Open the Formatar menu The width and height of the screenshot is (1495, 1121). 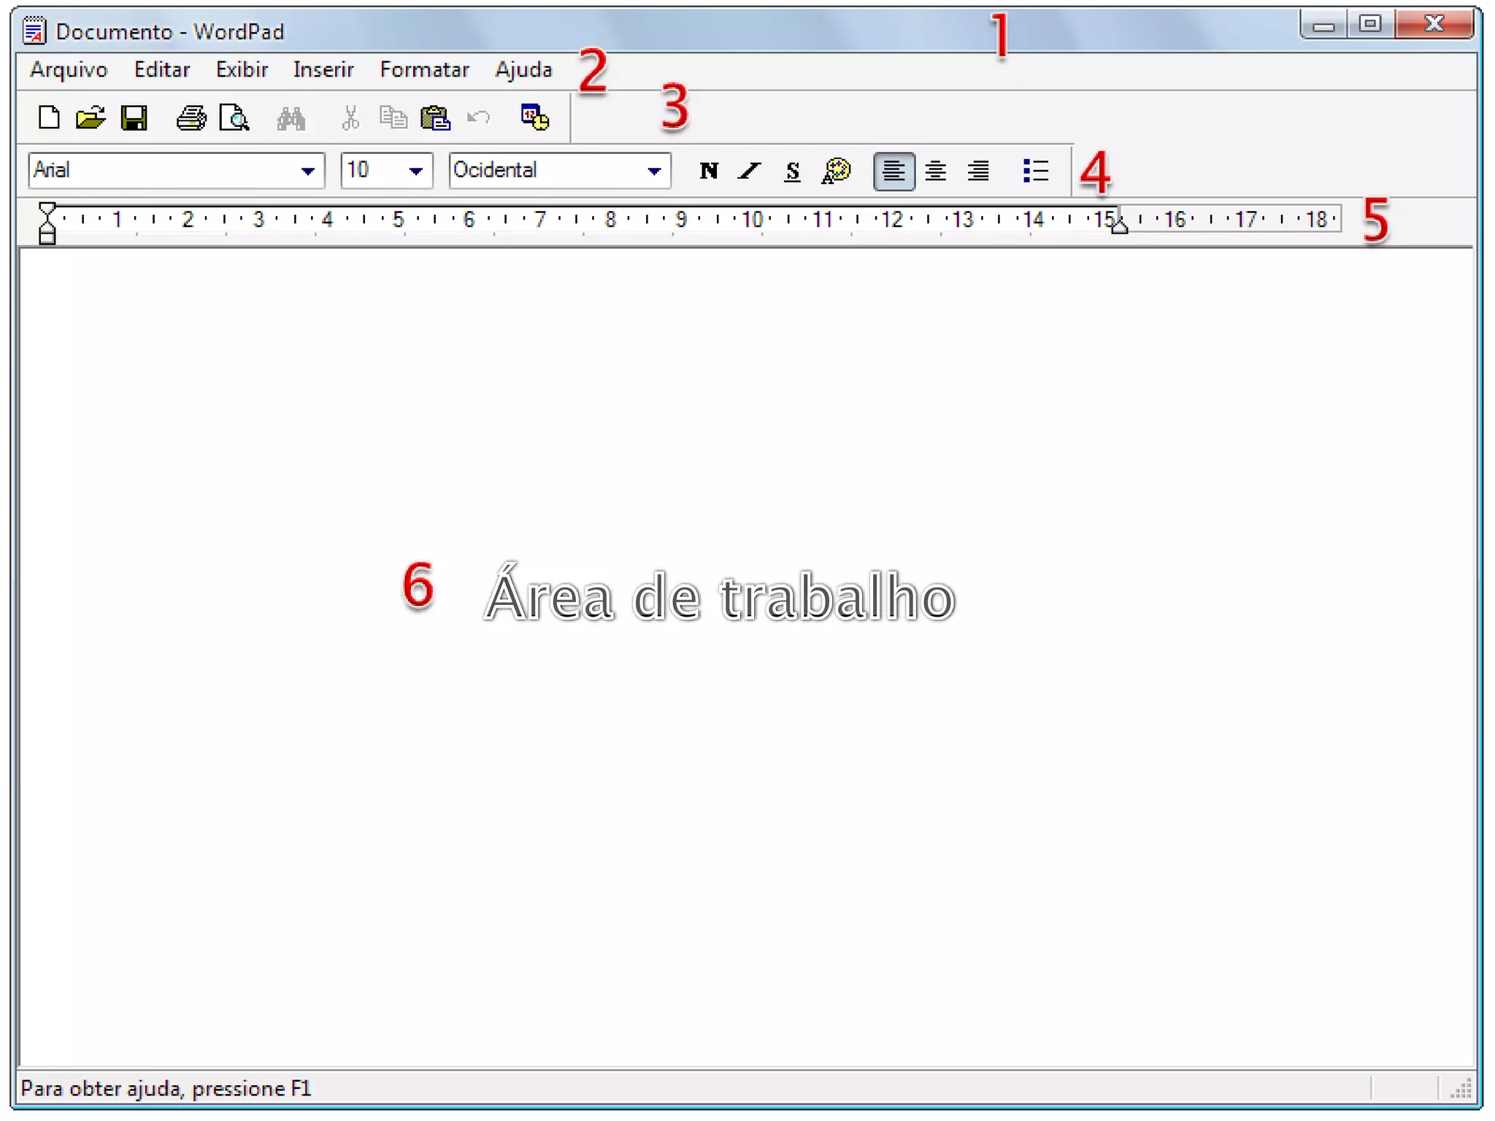424,69
